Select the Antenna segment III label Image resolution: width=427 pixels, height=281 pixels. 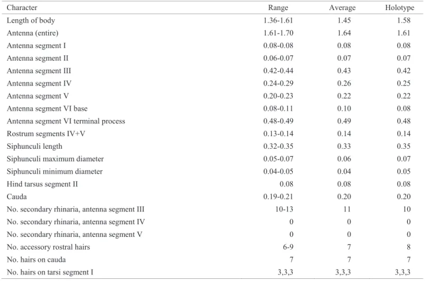coord(39,71)
